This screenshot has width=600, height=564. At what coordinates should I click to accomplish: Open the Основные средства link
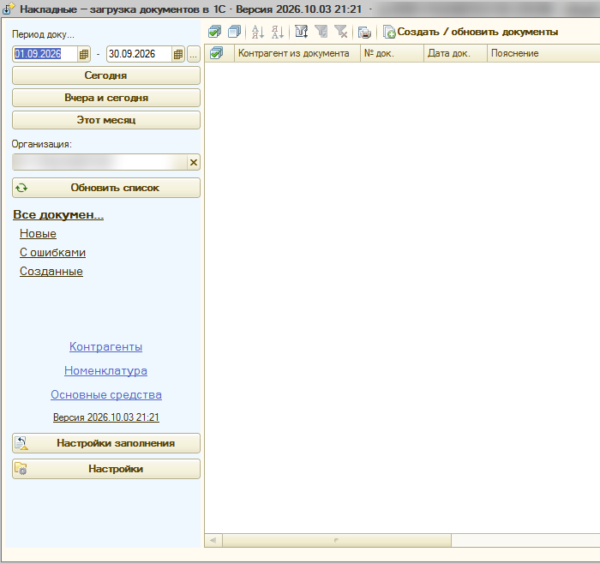click(106, 395)
